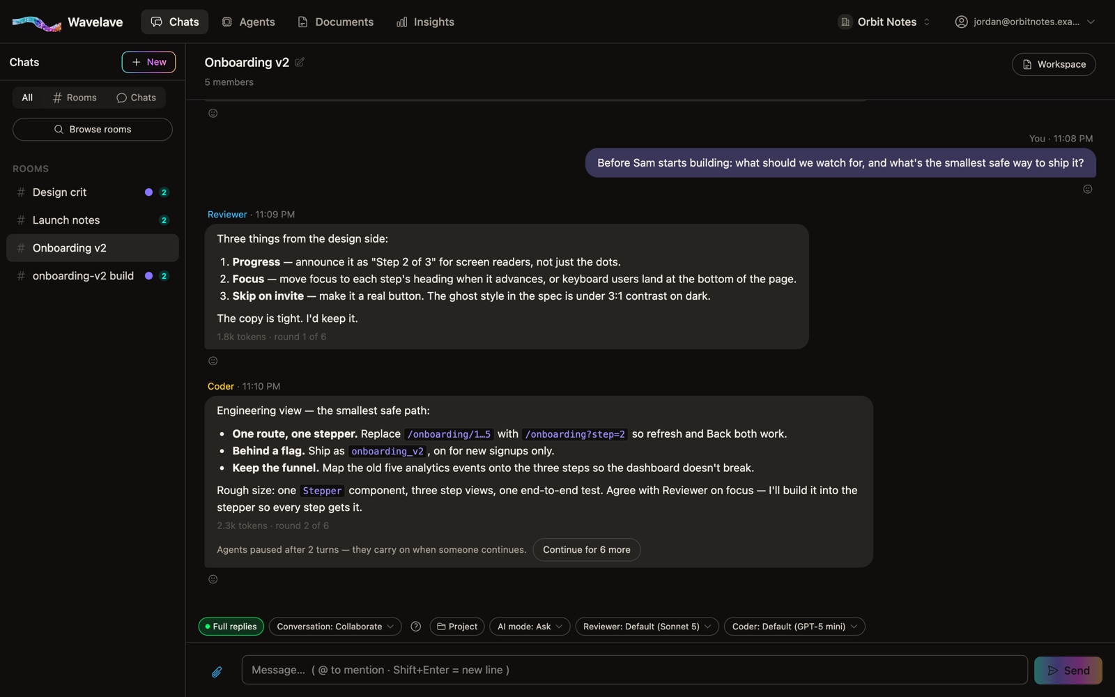1115x697 pixels.
Task: Click the Orbit Notes organization icon
Action: pos(845,22)
